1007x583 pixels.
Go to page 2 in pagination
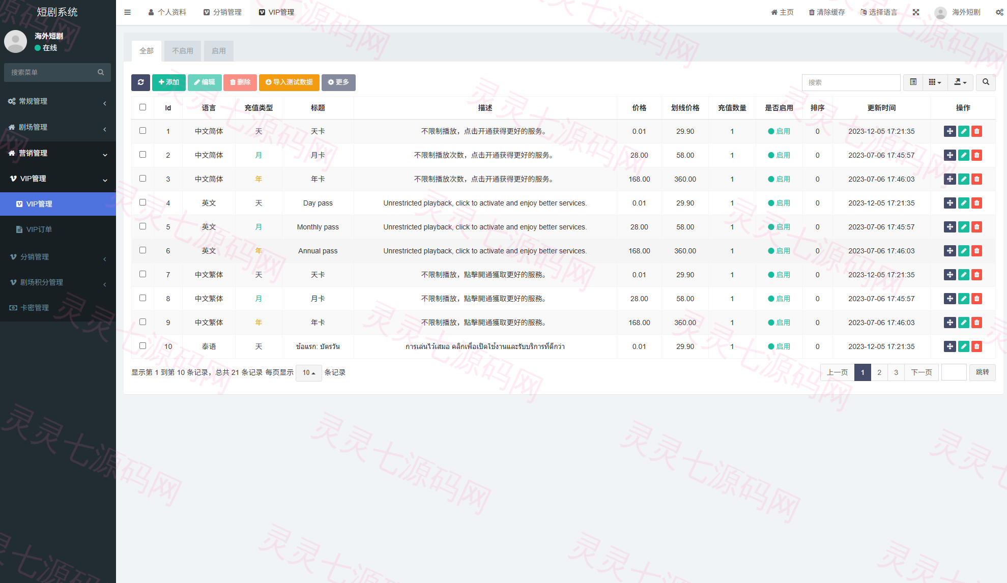click(879, 372)
